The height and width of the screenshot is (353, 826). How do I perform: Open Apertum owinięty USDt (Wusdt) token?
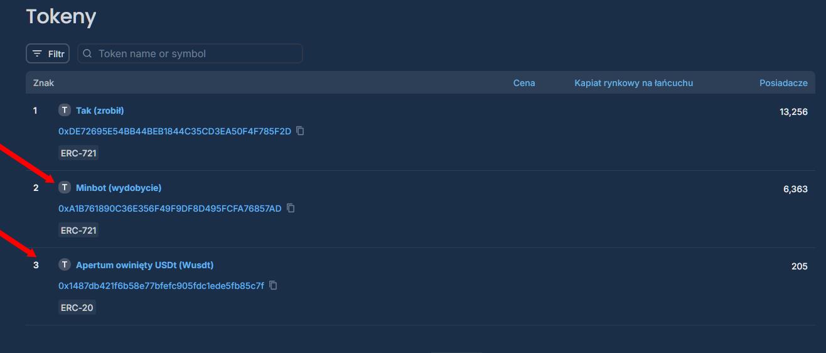point(144,265)
